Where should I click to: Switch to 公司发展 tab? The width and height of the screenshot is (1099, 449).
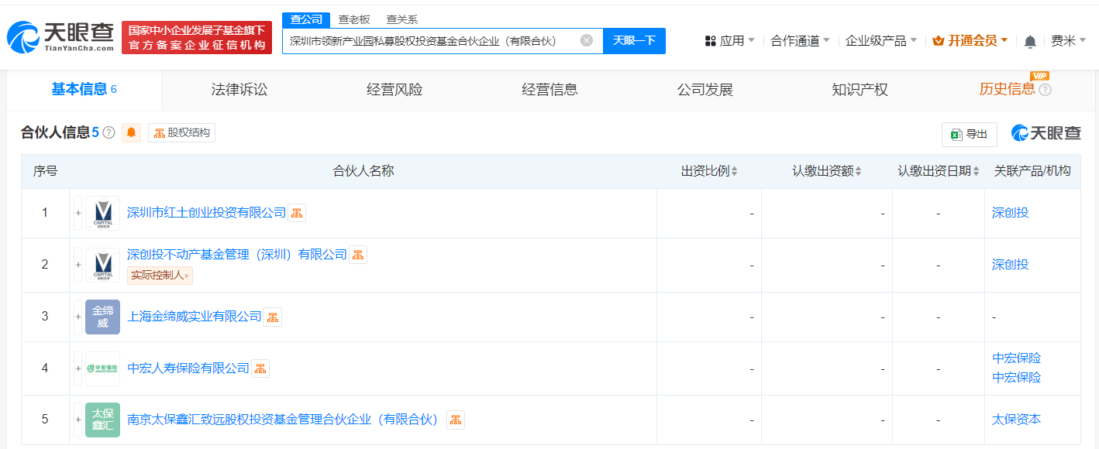point(705,90)
